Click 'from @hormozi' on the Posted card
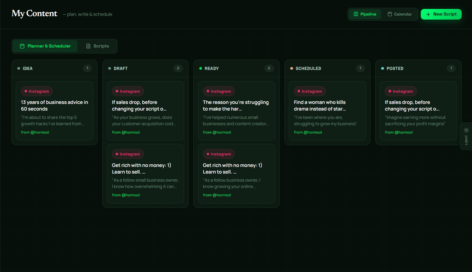 click(x=399, y=132)
